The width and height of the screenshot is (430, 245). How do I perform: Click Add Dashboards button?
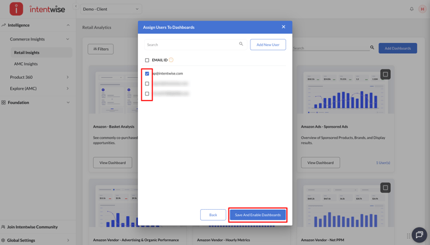pos(398,48)
